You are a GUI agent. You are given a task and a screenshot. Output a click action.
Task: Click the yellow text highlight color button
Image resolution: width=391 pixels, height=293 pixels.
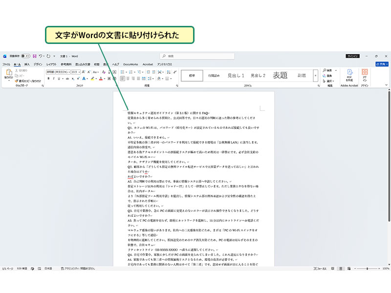pos(92,79)
